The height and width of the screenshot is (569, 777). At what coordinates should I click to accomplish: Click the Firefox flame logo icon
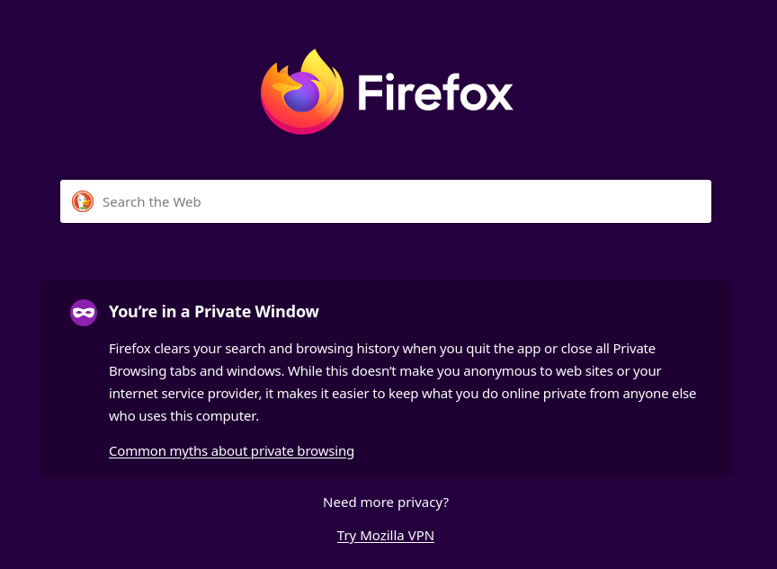[302, 92]
